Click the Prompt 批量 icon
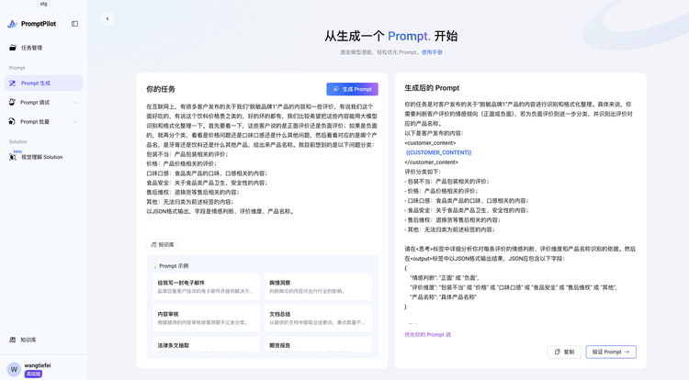Viewport: 689px width, 380px height. 12,121
